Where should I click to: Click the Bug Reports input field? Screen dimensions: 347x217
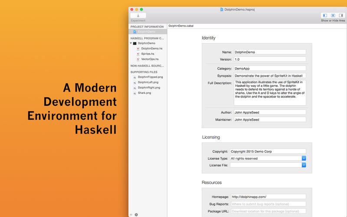click(268, 204)
